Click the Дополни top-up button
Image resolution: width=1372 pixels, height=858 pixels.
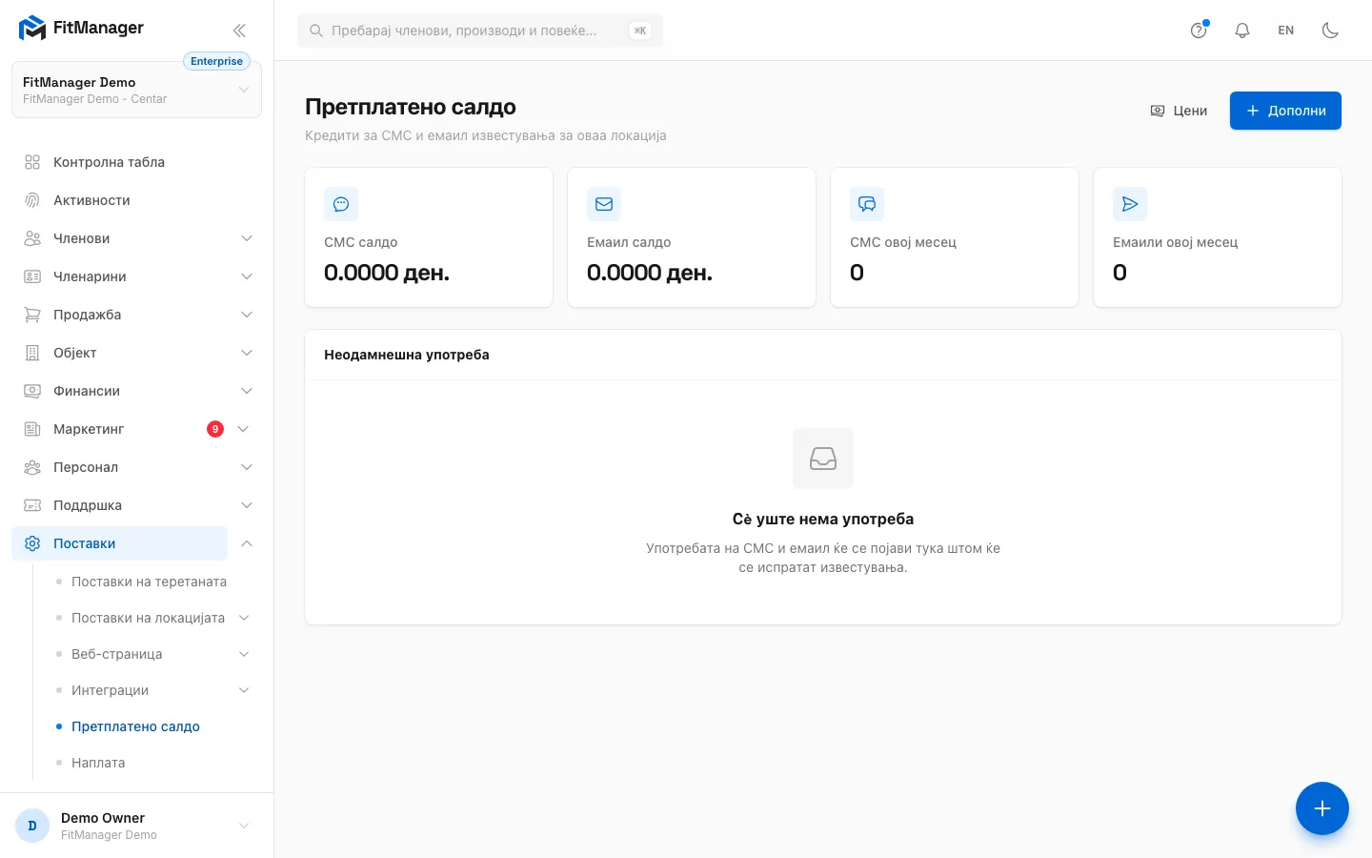pos(1285,111)
